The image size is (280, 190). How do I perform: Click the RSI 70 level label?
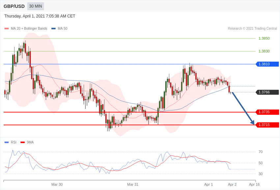click(261, 152)
